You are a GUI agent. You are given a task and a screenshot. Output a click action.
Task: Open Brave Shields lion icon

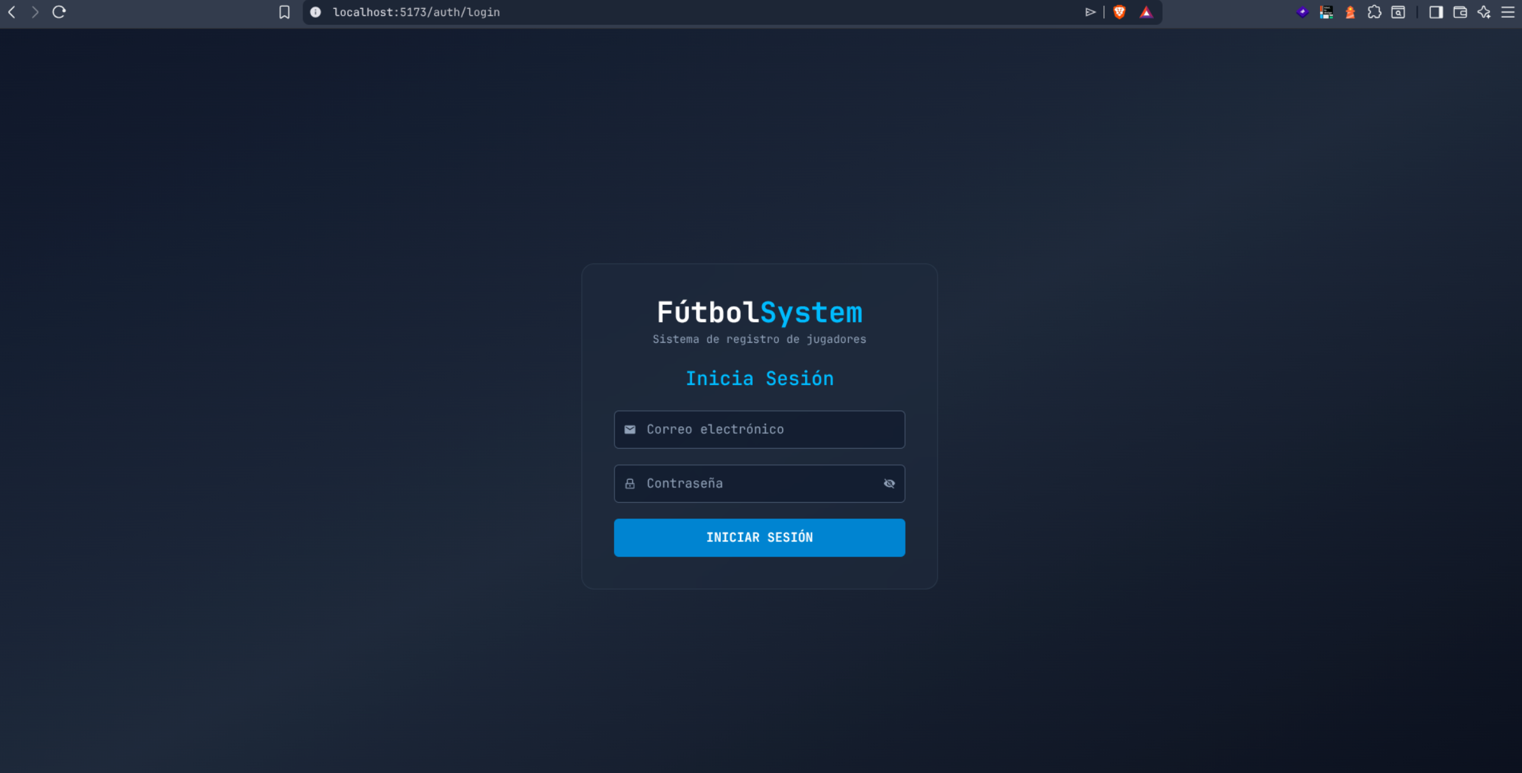coord(1119,12)
